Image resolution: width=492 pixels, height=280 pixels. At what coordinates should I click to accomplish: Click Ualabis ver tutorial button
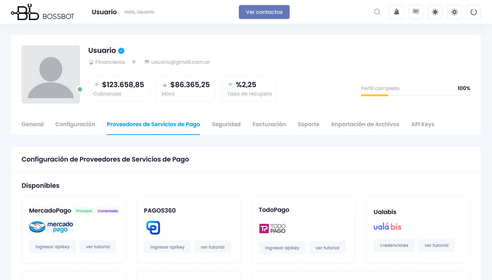click(x=437, y=245)
